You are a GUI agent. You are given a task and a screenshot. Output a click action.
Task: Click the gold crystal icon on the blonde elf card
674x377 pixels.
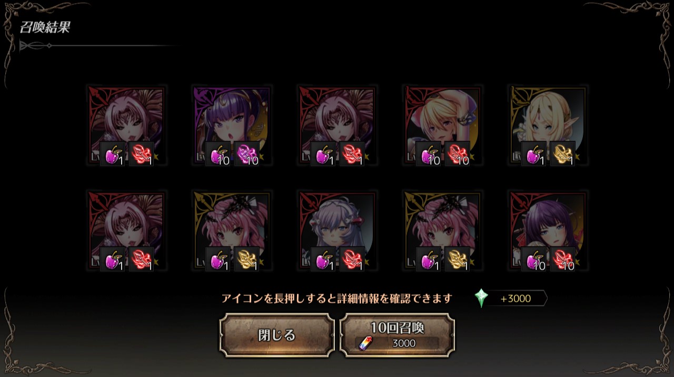(x=562, y=154)
